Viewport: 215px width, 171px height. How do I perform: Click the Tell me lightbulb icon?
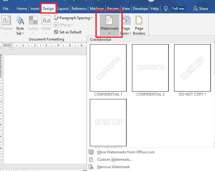(x=166, y=9)
